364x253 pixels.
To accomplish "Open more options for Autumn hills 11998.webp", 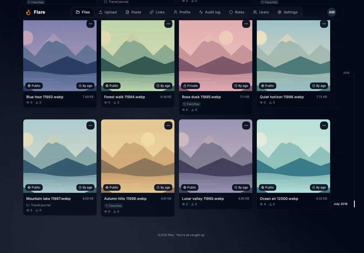I will [168, 125].
